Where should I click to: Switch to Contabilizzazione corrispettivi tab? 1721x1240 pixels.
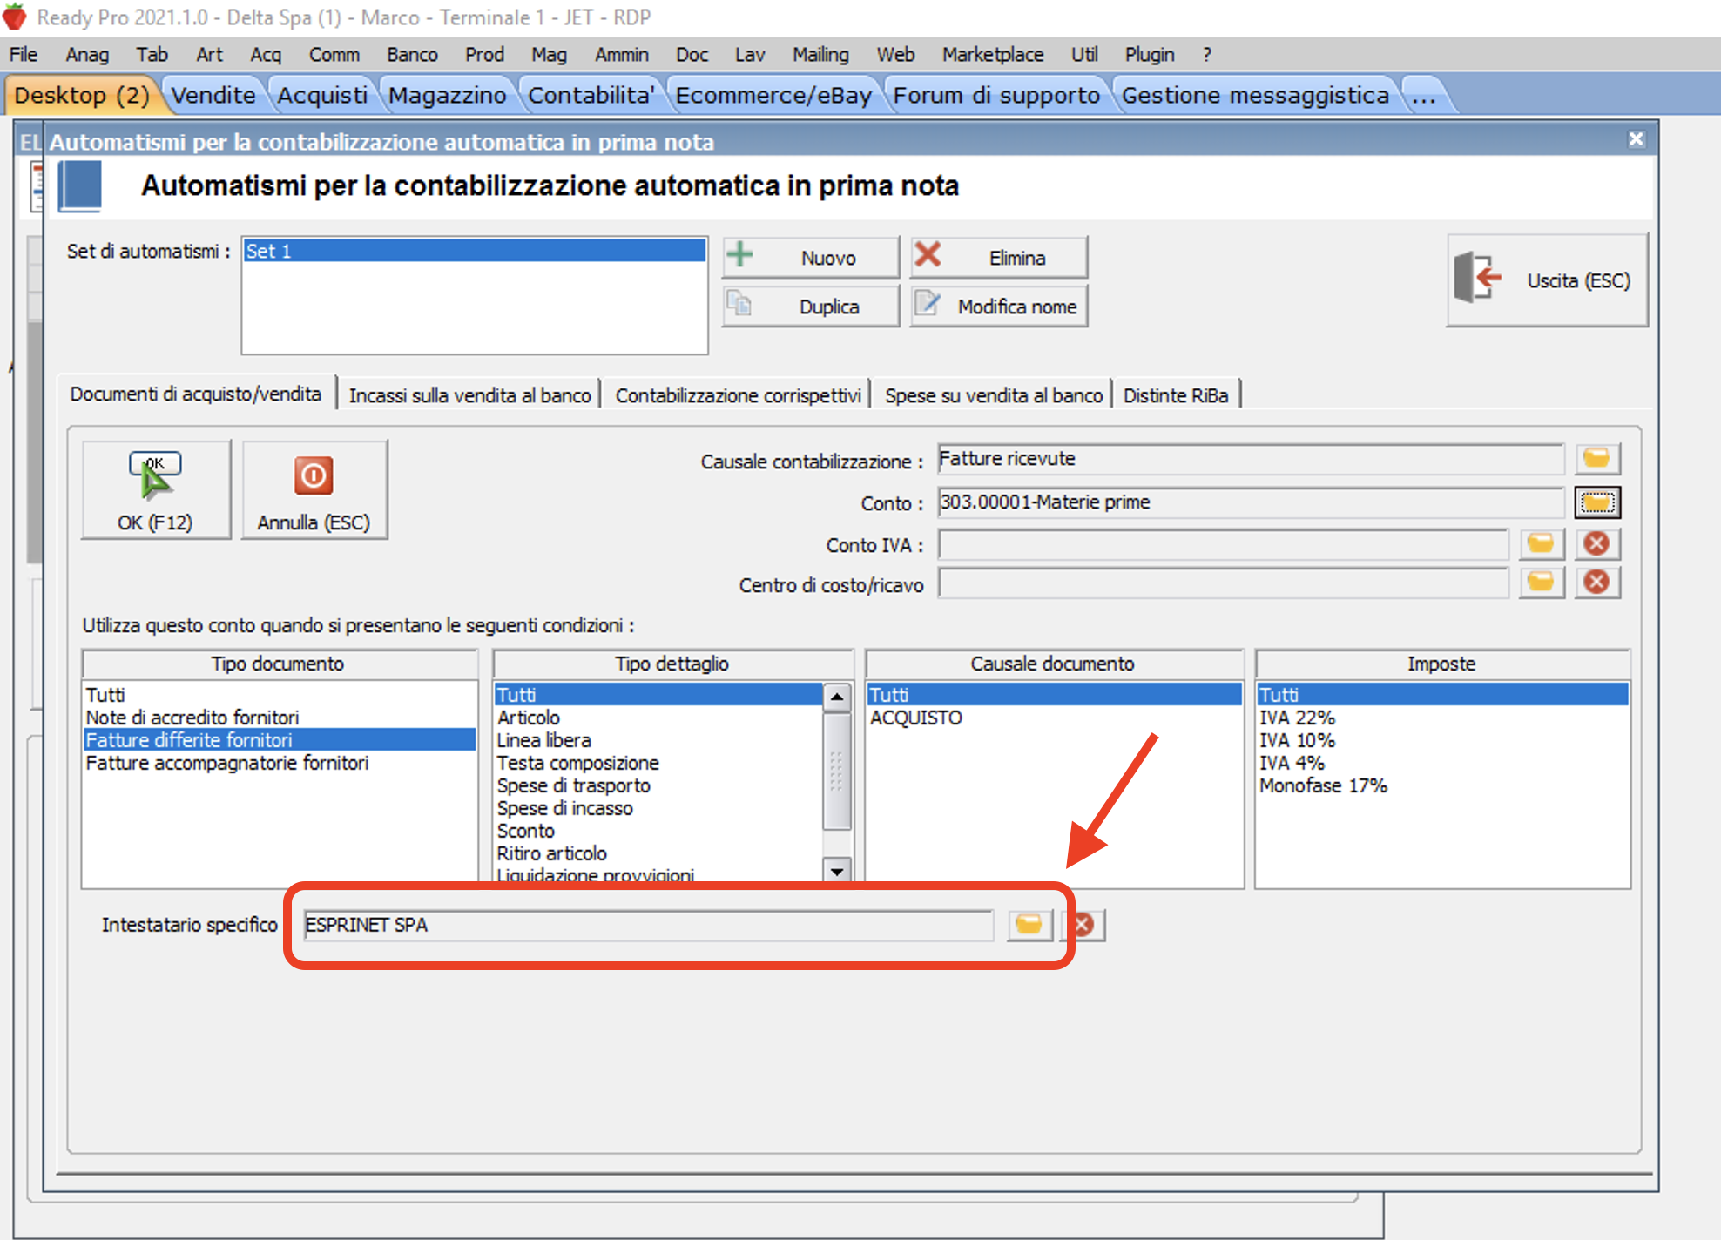tap(737, 395)
